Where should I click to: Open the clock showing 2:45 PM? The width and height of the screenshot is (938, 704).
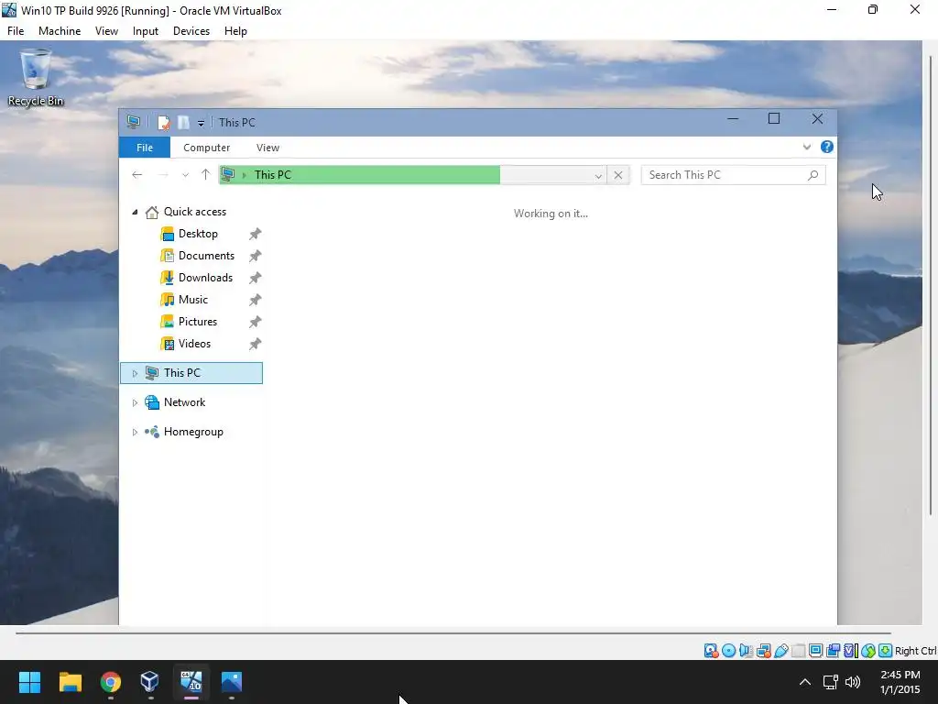(x=900, y=682)
